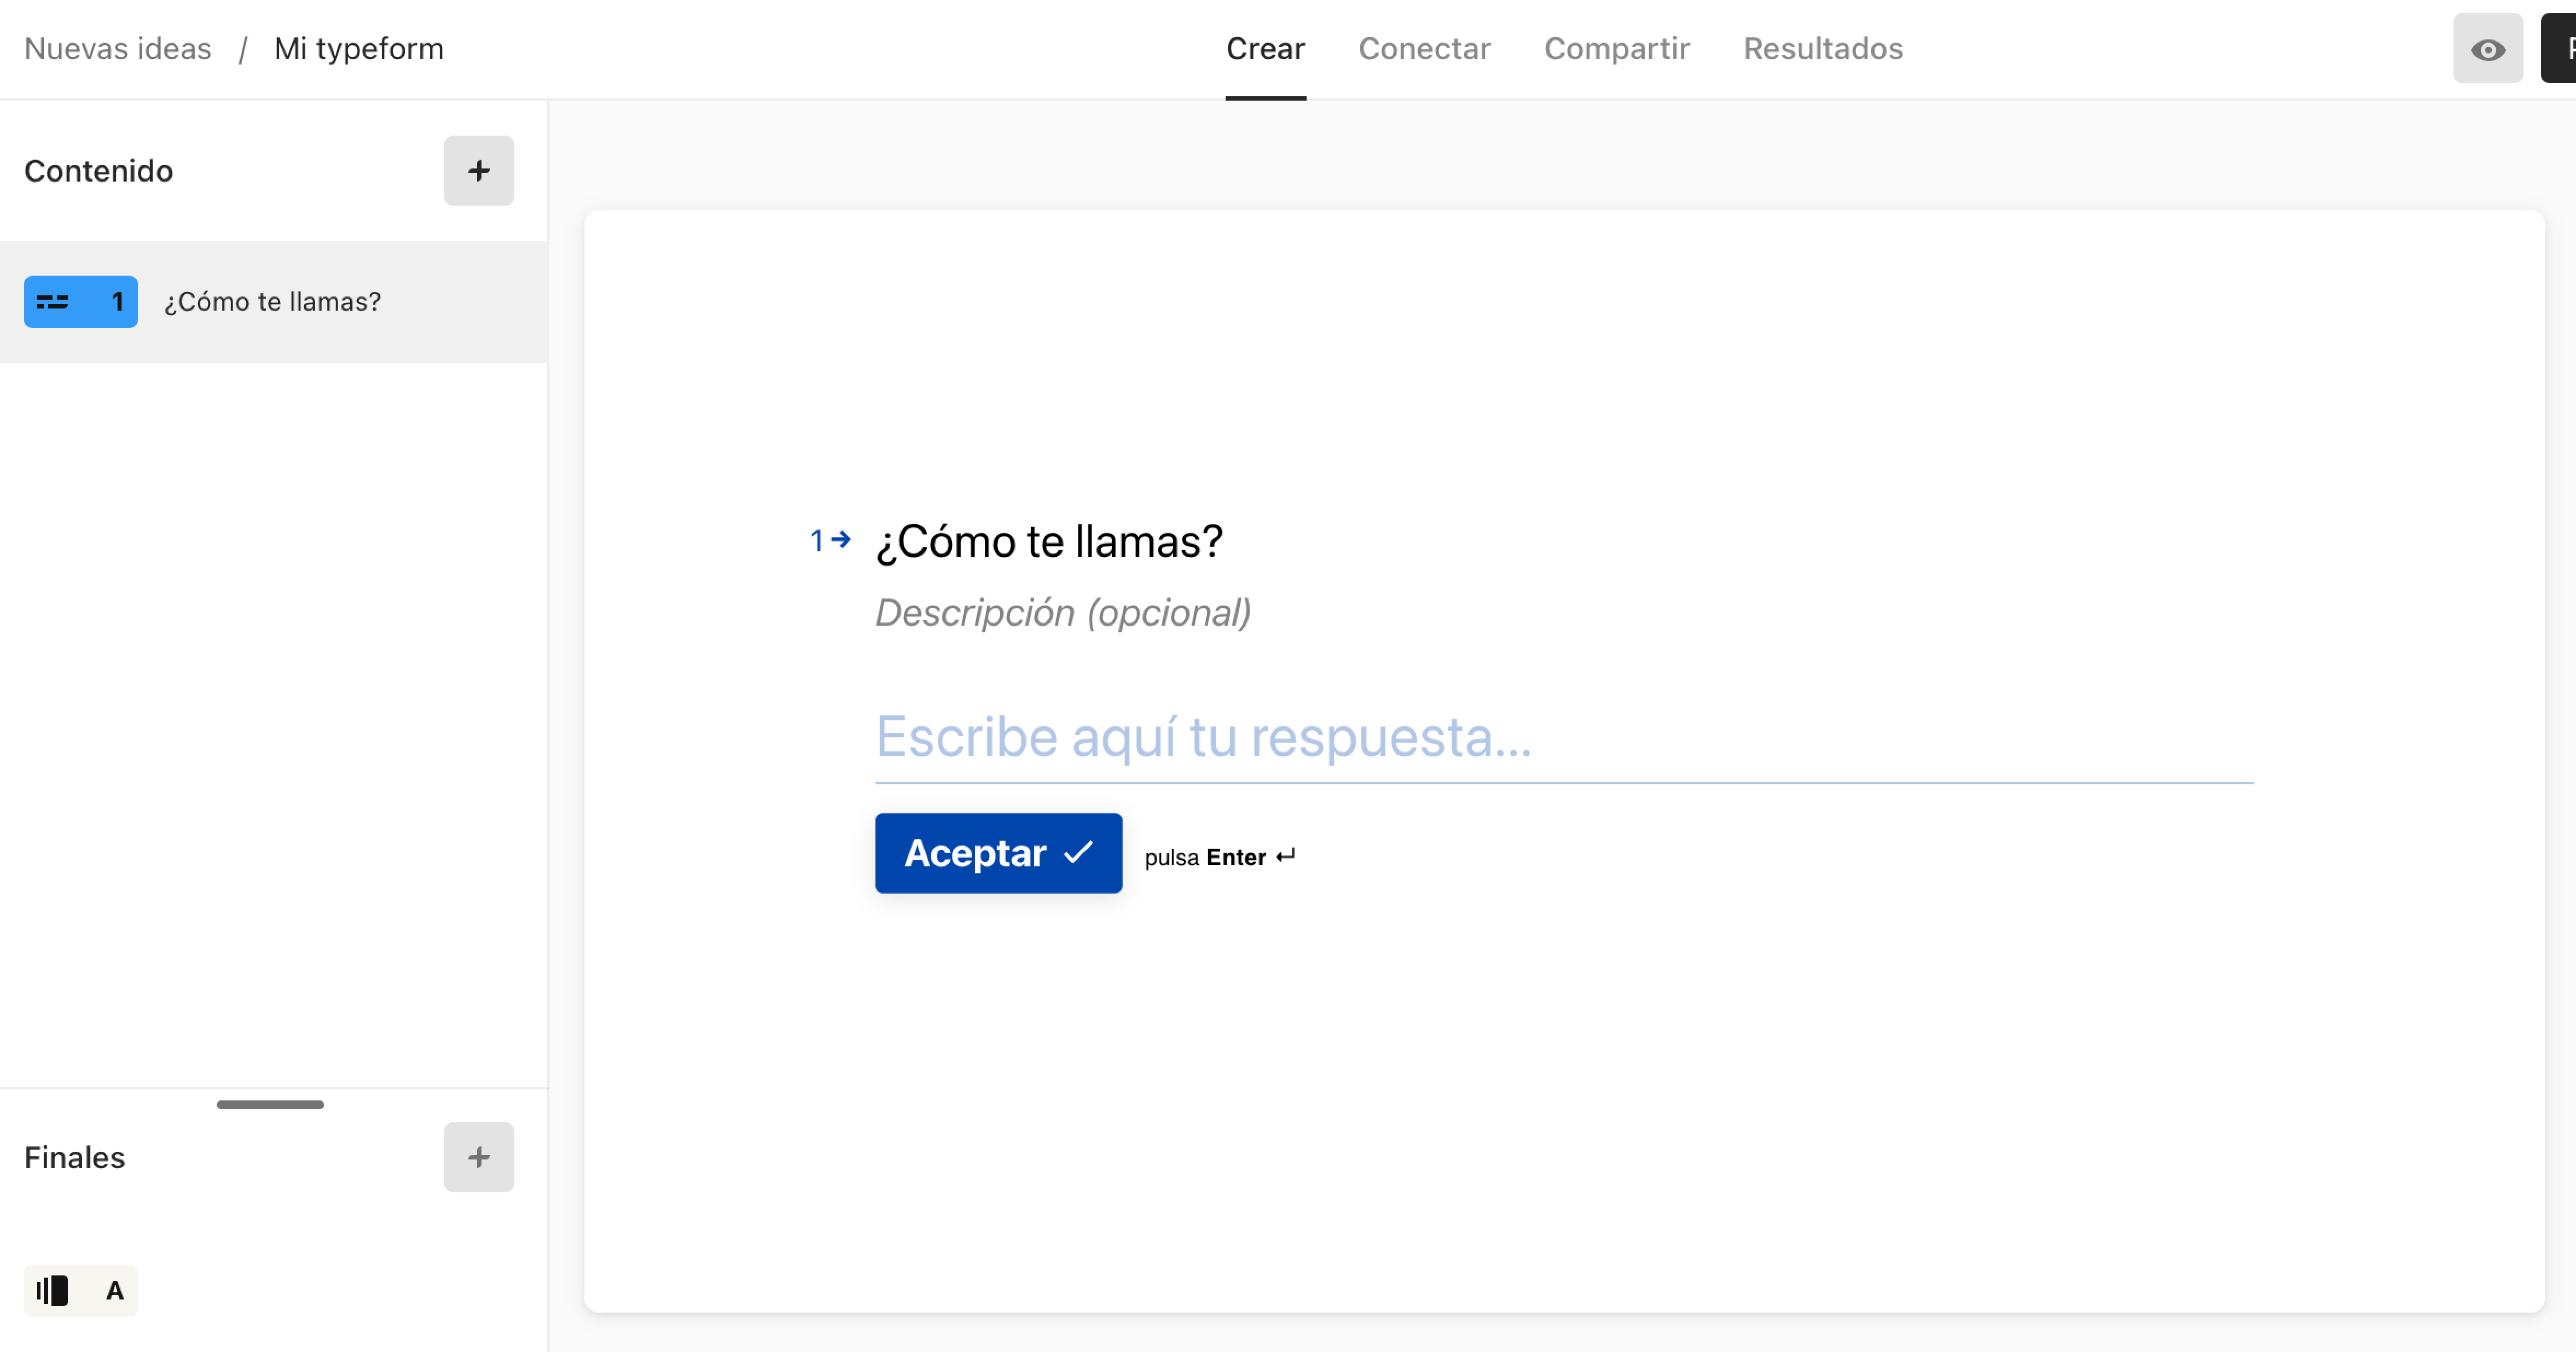This screenshot has height=1352, width=2576.
Task: Switch to the Conectar tab
Action: point(1424,48)
